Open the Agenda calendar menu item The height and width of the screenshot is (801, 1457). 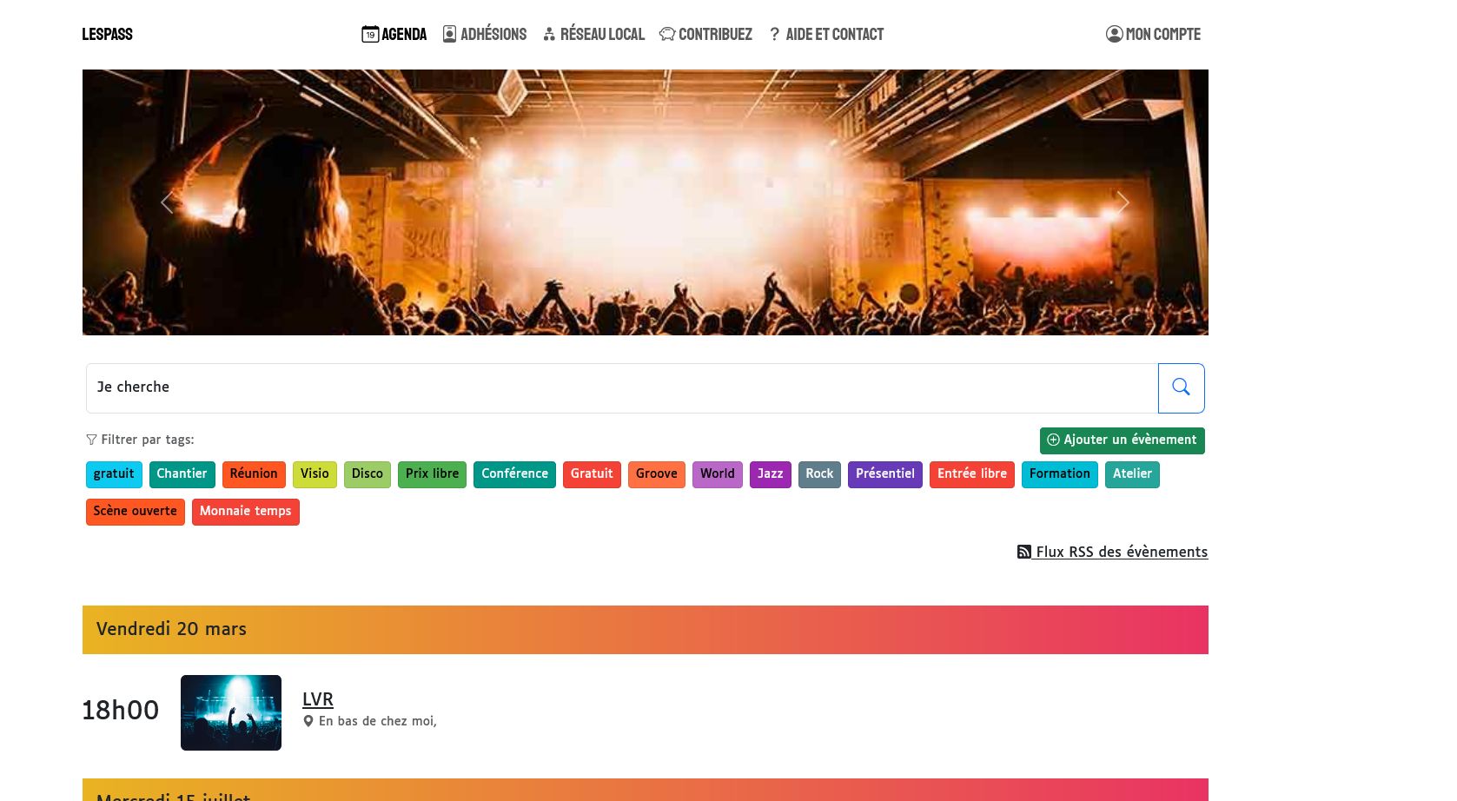(394, 35)
